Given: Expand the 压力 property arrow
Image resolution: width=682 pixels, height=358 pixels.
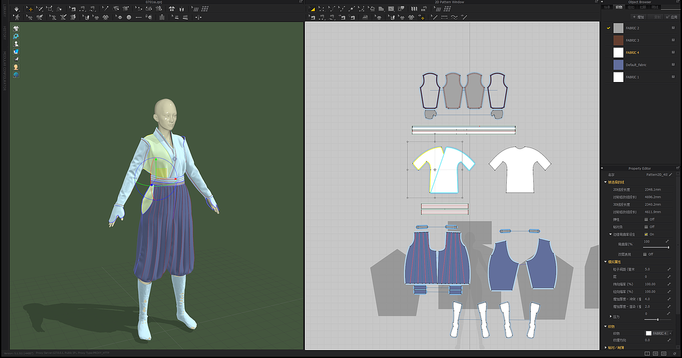Looking at the screenshot, I should pos(611,316).
